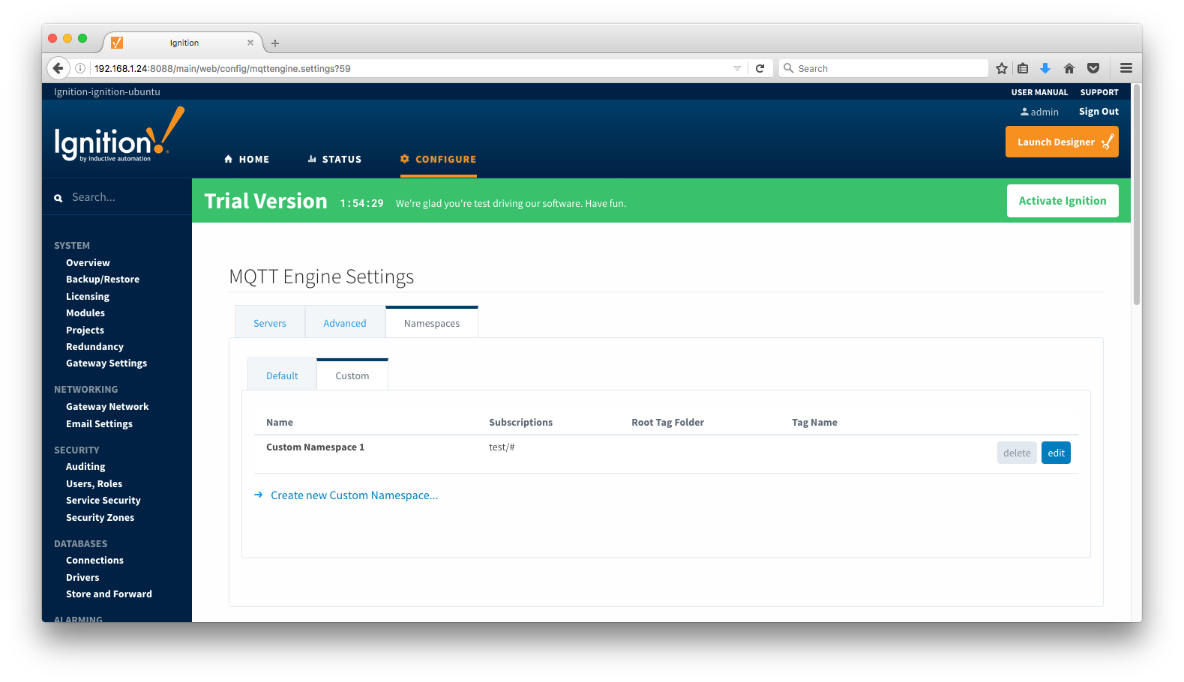
Task: Click Create new Custom Namespace link
Action: [354, 495]
